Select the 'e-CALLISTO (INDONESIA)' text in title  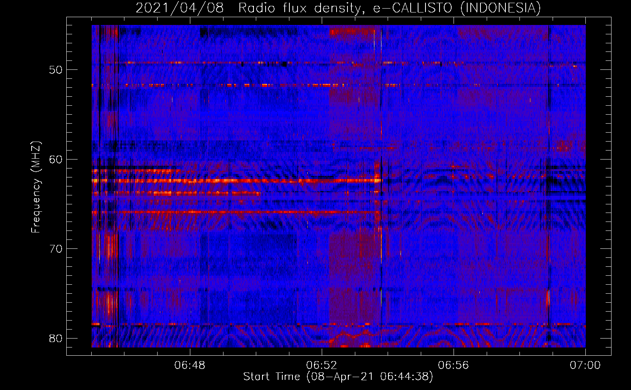point(457,8)
